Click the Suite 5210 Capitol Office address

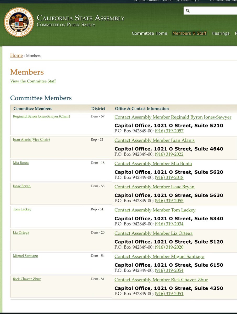(169, 126)
